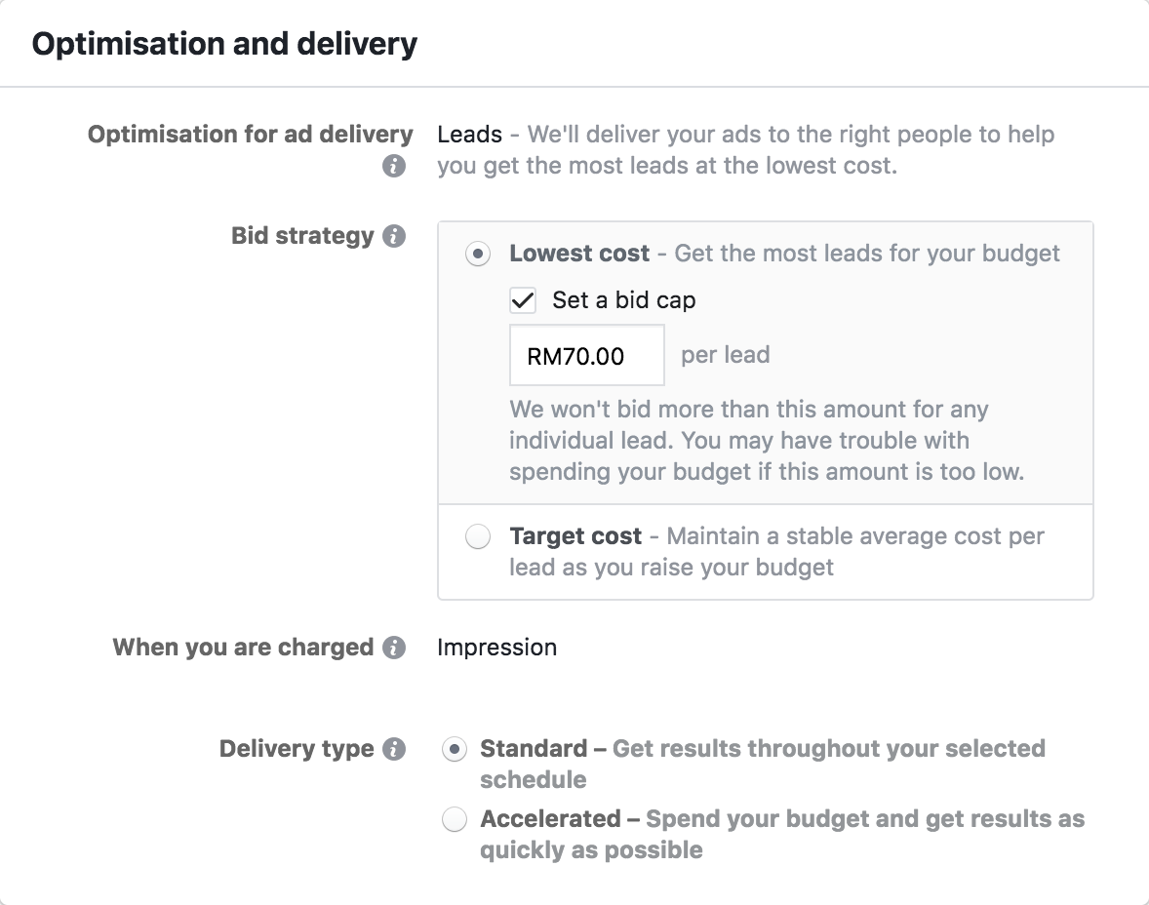The width and height of the screenshot is (1149, 905).
Task: Open the Bid strategy info tooltip icon
Action: pos(393,236)
